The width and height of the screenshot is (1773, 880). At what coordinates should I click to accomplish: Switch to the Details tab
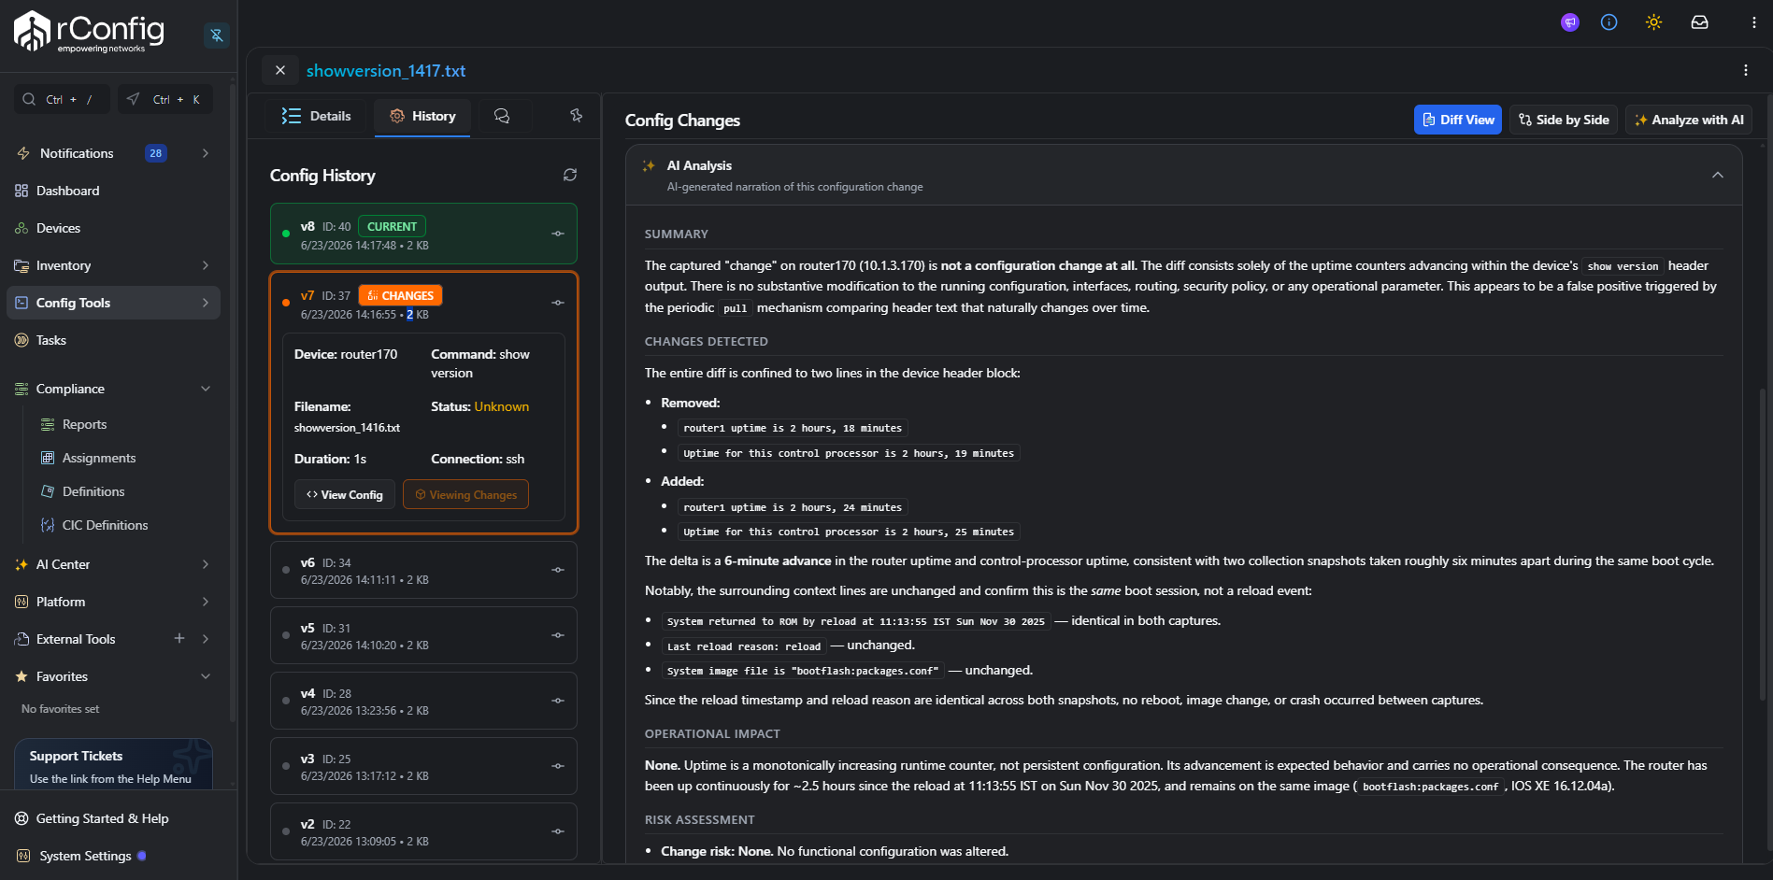317,116
